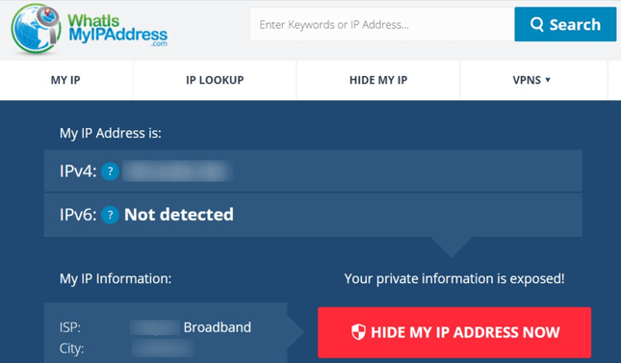Click HIDE MY IP ADDRESS NOW button
Screen dimensions: 621x363
click(x=454, y=332)
